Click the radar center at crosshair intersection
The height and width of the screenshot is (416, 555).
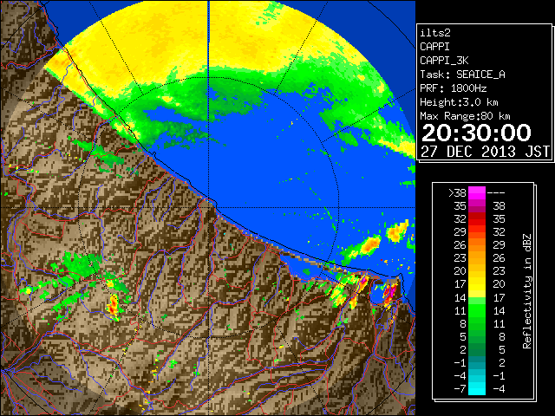[209, 207]
